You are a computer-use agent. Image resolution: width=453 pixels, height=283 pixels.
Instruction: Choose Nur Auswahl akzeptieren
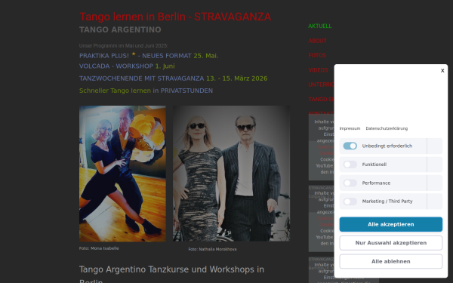pyautogui.click(x=391, y=243)
